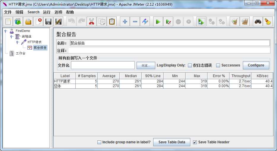The height and width of the screenshot is (151, 277).
Task: Select 聚合报告 listener in tree
Action: coord(40,48)
